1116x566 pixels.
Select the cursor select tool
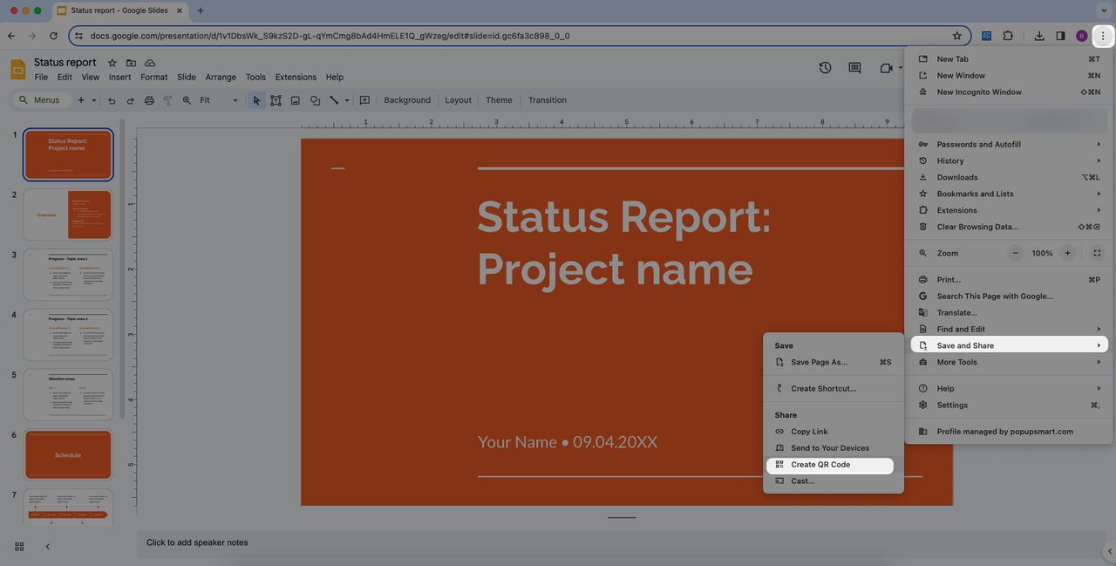pyautogui.click(x=256, y=100)
